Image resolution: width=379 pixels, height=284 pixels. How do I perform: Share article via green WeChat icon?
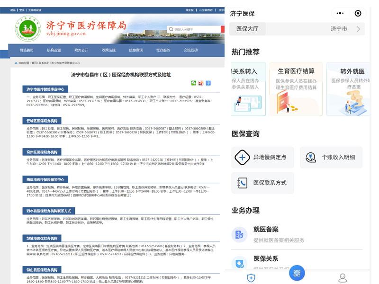pyautogui.click(x=194, y=83)
